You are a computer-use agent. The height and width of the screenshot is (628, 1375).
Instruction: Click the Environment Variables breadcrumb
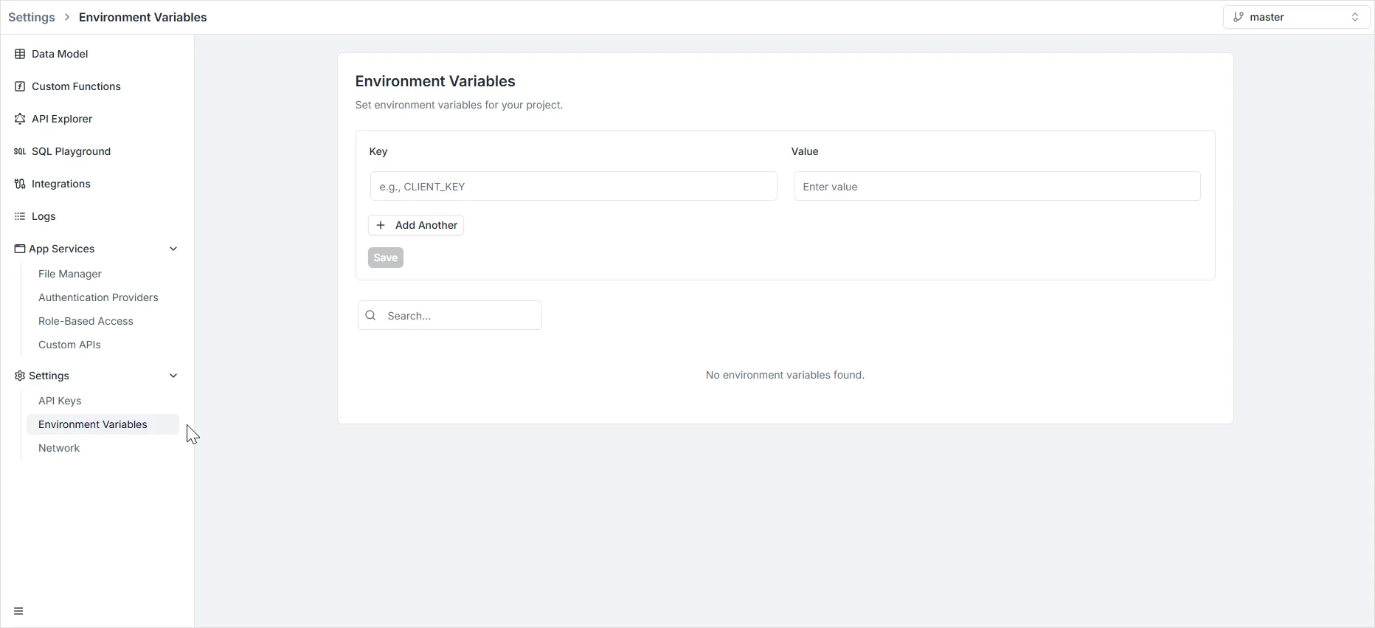[x=143, y=17]
